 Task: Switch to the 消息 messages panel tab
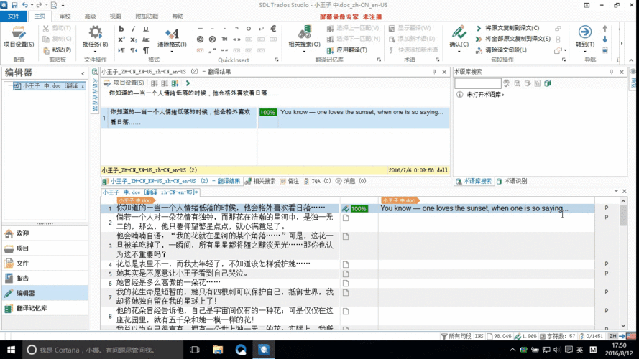tap(351, 181)
